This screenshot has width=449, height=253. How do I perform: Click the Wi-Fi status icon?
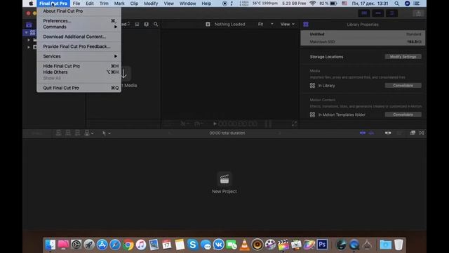[x=313, y=4]
